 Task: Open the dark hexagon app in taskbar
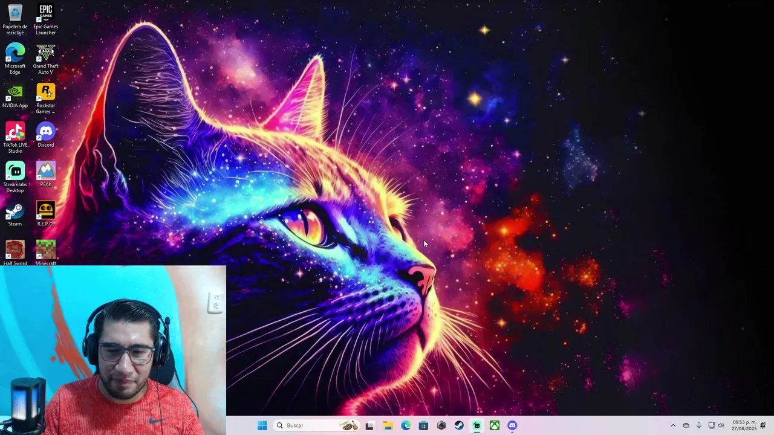[441, 425]
